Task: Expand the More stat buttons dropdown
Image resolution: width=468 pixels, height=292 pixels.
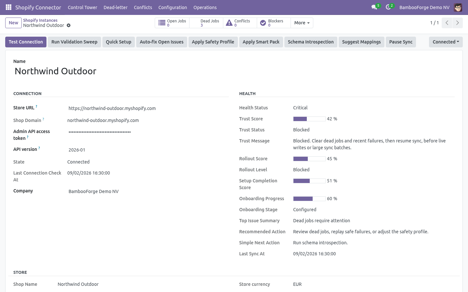Action: pos(302,23)
